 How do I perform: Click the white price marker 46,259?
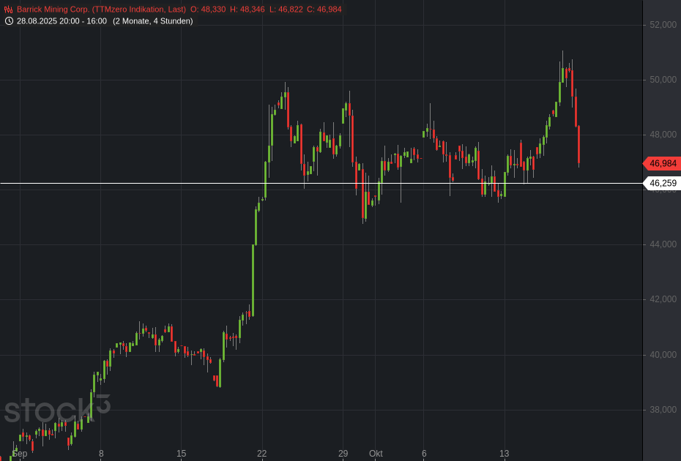coord(662,184)
